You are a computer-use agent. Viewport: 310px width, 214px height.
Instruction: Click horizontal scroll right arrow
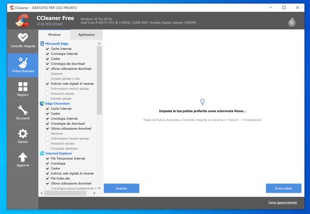pyautogui.click(x=95, y=193)
